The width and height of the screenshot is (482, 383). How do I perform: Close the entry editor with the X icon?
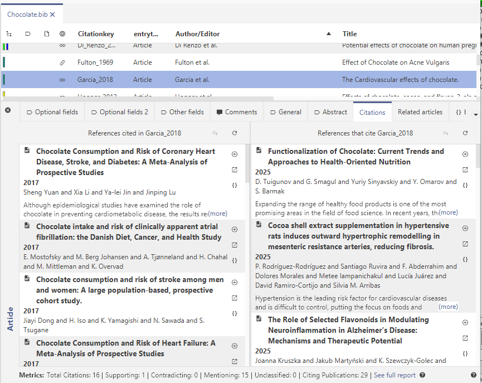[x=8, y=110]
